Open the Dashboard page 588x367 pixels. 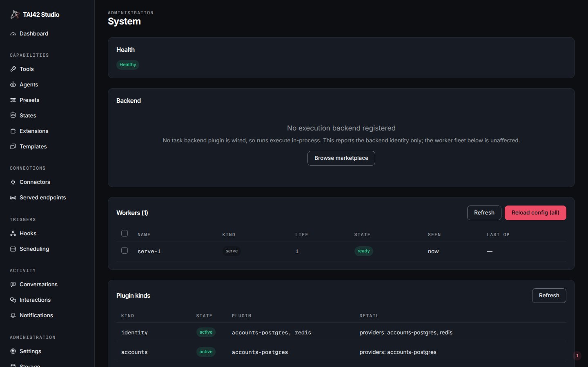coord(47,34)
